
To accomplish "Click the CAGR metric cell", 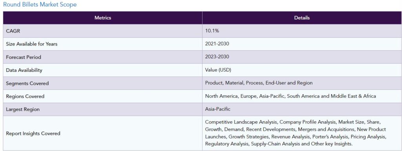I will pos(102,31).
